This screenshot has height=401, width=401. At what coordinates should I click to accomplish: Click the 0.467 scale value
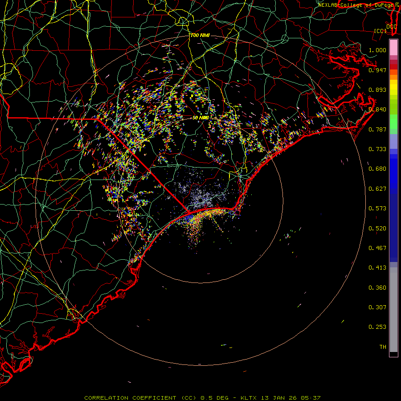pyautogui.click(x=377, y=248)
